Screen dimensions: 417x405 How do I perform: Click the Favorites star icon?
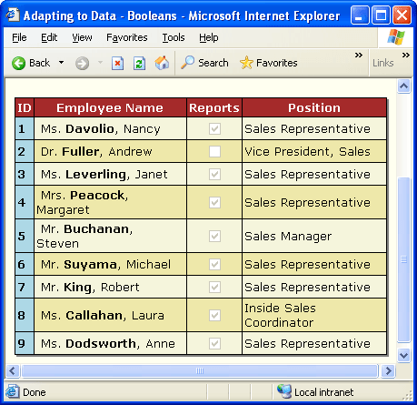tap(246, 63)
